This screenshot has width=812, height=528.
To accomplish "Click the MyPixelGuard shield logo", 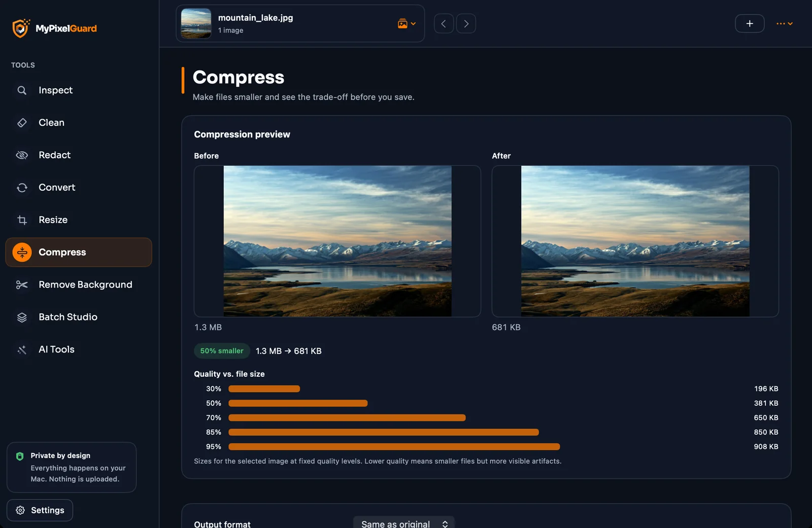I will tap(21, 28).
